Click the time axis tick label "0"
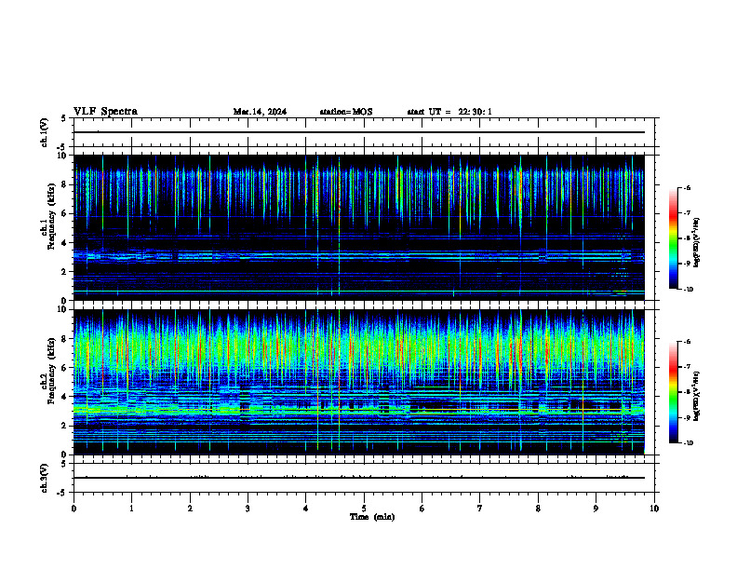737x570 pixels. tap(74, 509)
